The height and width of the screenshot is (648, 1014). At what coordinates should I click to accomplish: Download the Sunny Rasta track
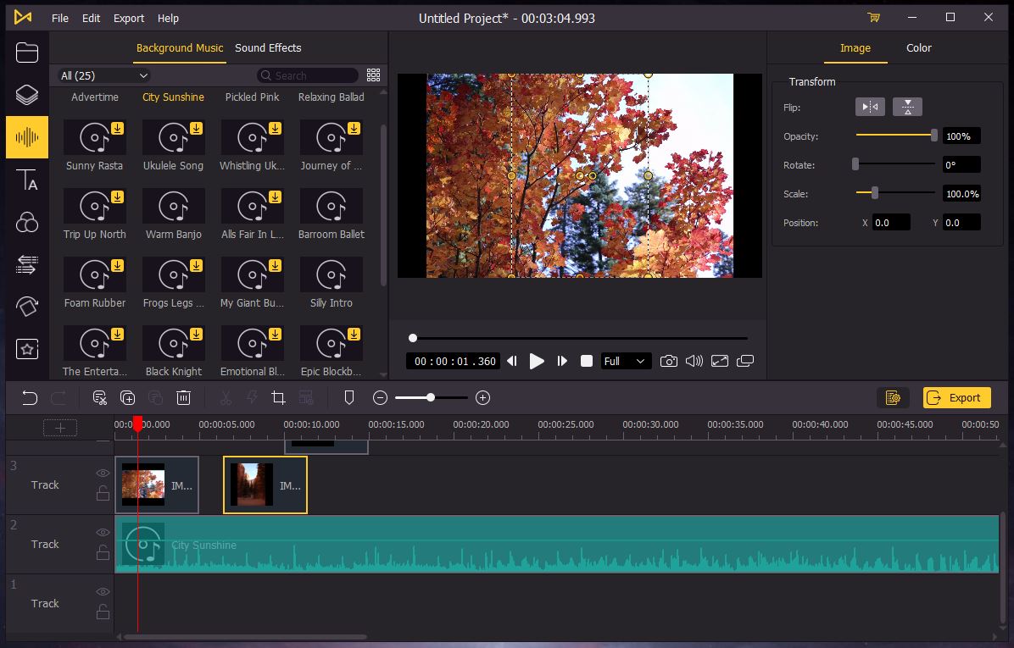[x=117, y=129]
